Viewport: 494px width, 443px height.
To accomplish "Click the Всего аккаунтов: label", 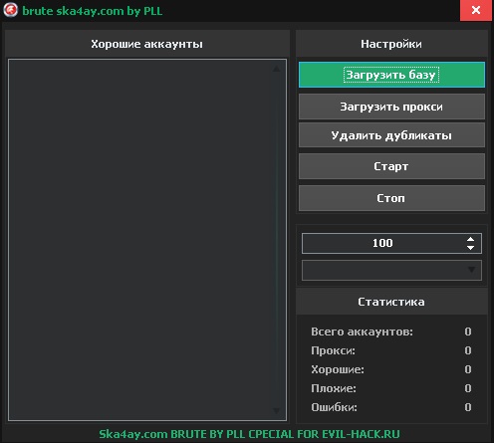I will click(362, 332).
